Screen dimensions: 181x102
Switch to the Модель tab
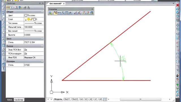[58, 99]
